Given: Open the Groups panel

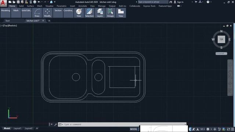Looking at the screenshot, I should pyautogui.click(x=110, y=13).
